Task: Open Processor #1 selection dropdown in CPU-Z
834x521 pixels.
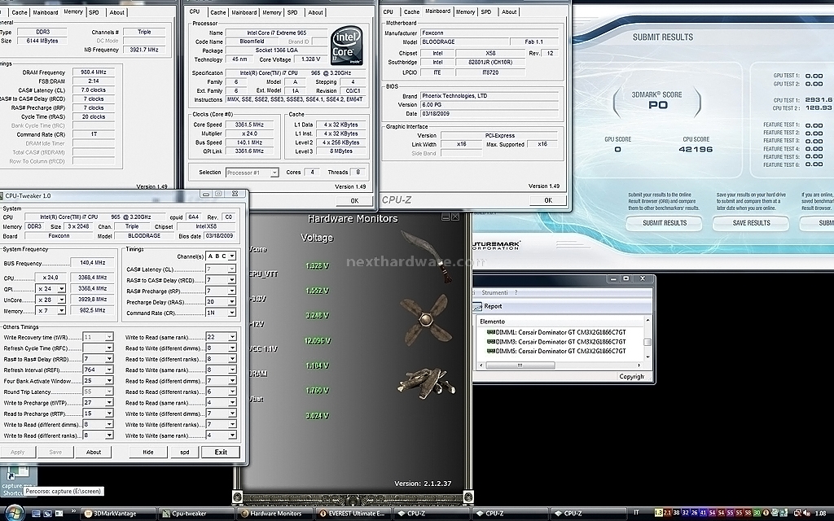Action: (274, 173)
